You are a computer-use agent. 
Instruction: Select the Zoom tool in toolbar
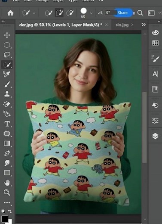tap(7, 193)
